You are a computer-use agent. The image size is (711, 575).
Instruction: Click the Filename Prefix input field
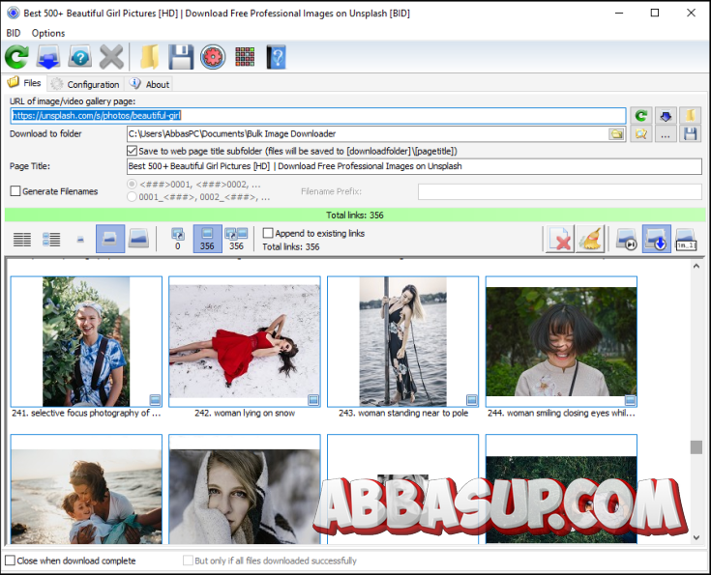pyautogui.click(x=560, y=191)
